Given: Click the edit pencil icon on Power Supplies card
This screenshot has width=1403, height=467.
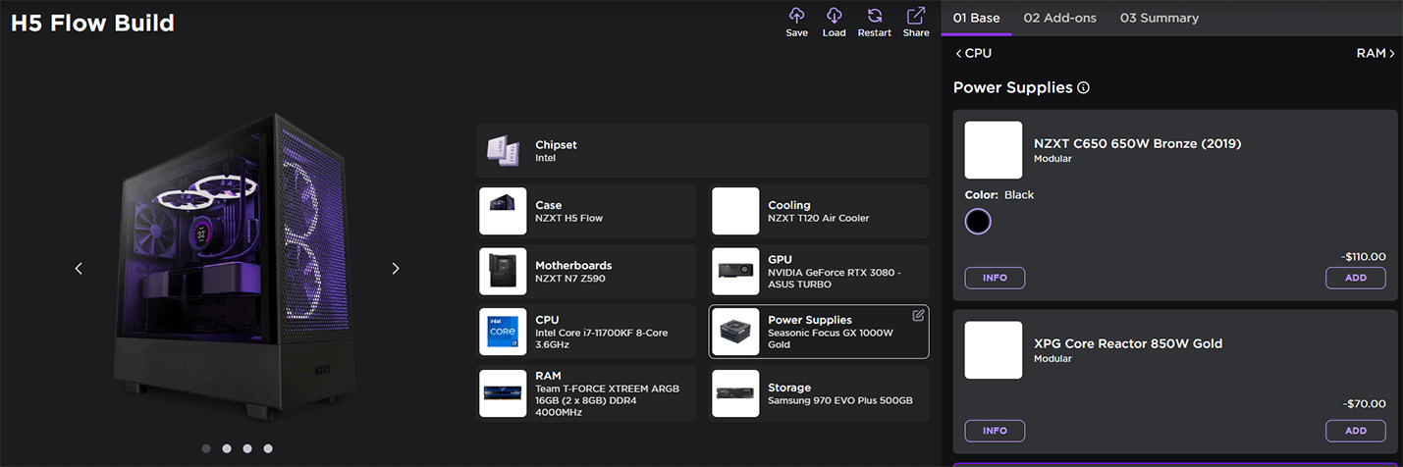Looking at the screenshot, I should pyautogui.click(x=919, y=315).
